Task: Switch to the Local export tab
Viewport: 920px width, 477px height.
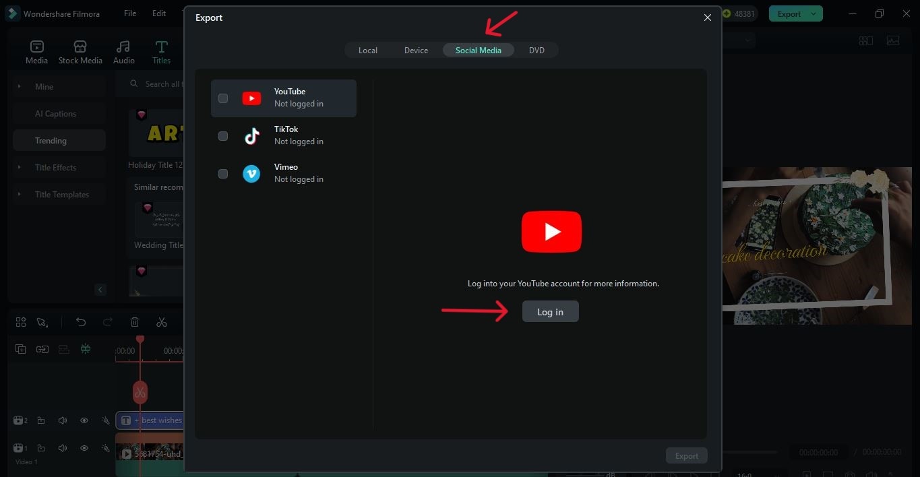Action: 368,50
